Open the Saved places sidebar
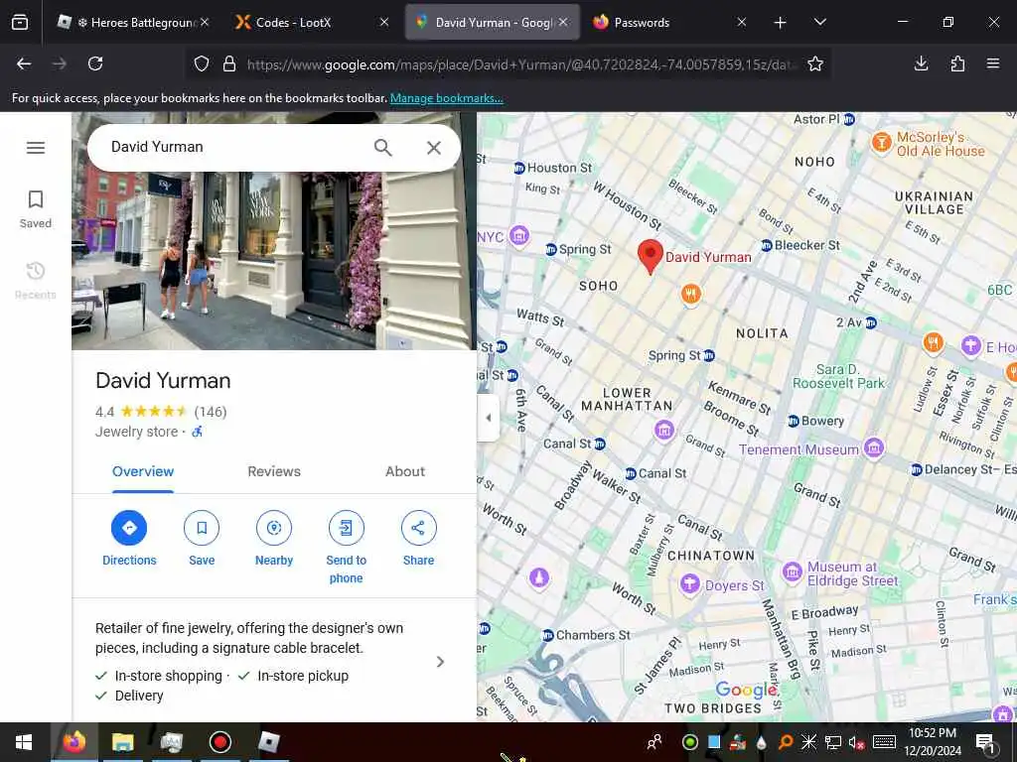The height and width of the screenshot is (762, 1017). point(36,209)
